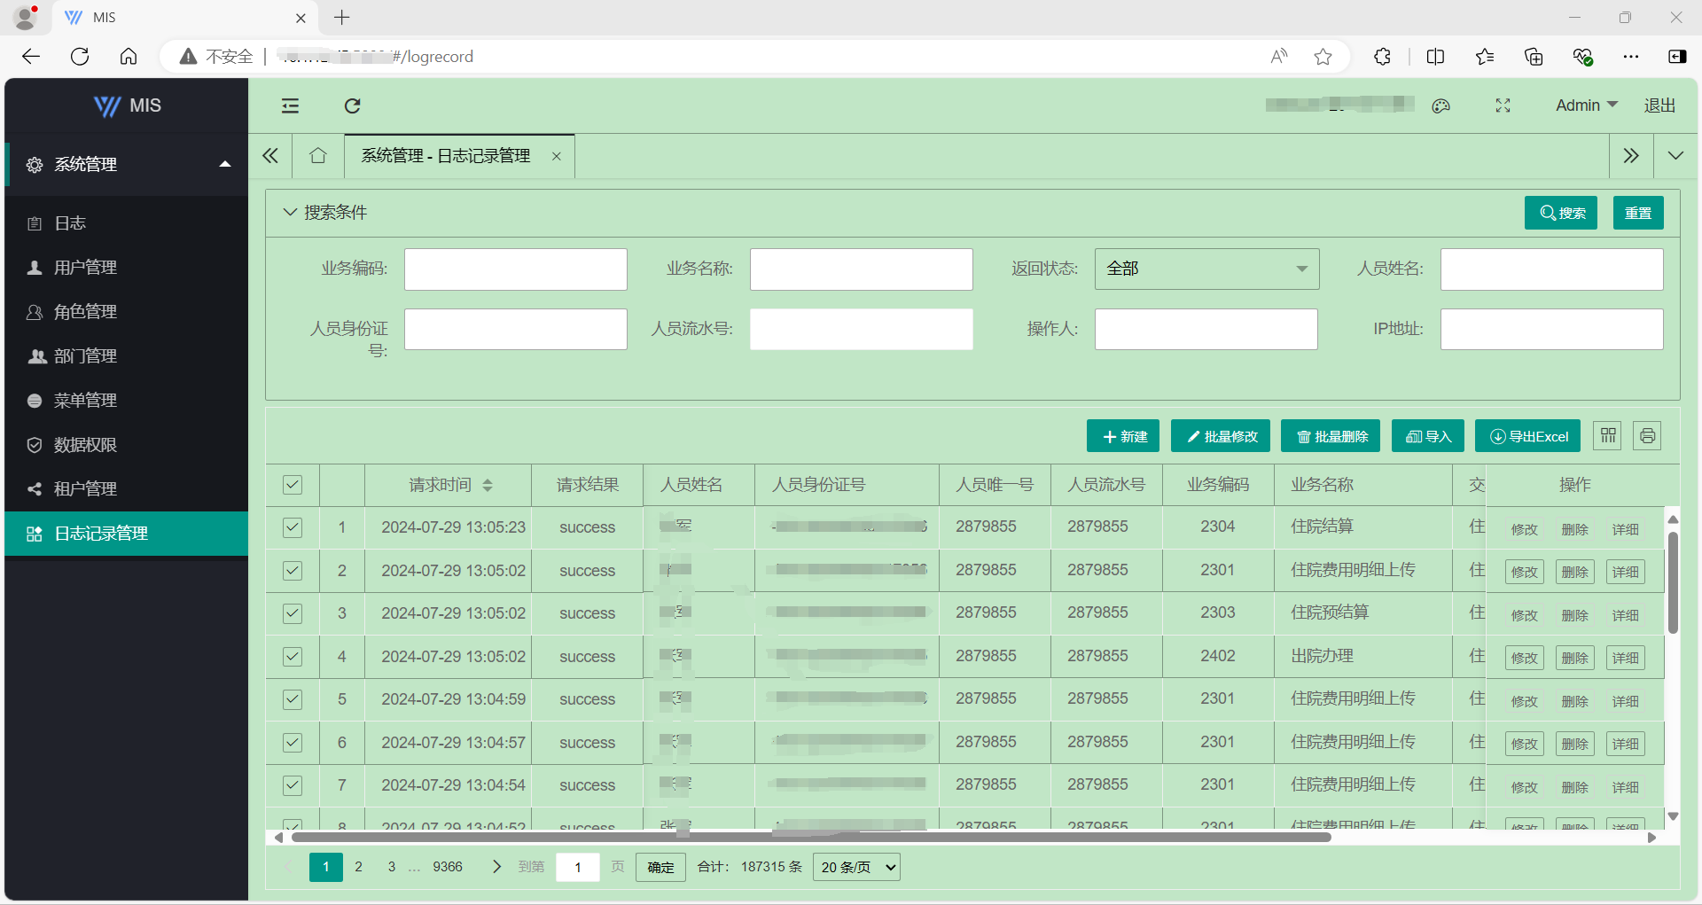
Task: Open 数据权限 sidebar menu
Action: tap(127, 445)
